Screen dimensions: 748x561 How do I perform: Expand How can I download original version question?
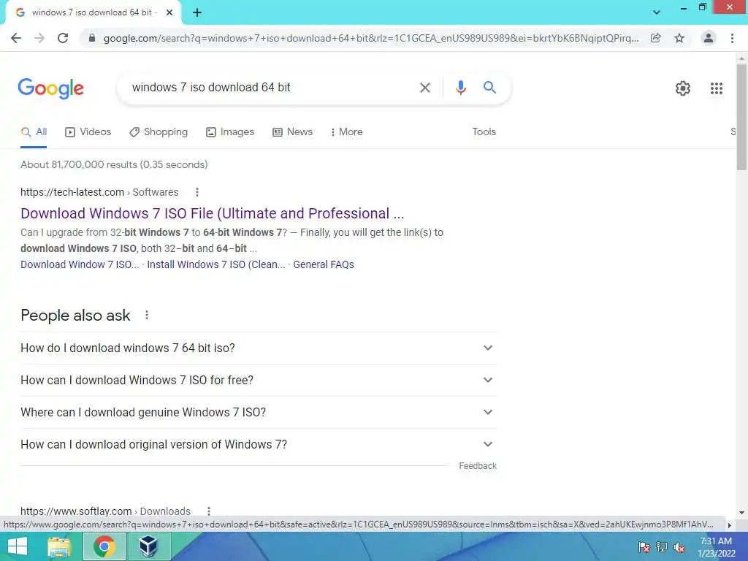point(259,445)
